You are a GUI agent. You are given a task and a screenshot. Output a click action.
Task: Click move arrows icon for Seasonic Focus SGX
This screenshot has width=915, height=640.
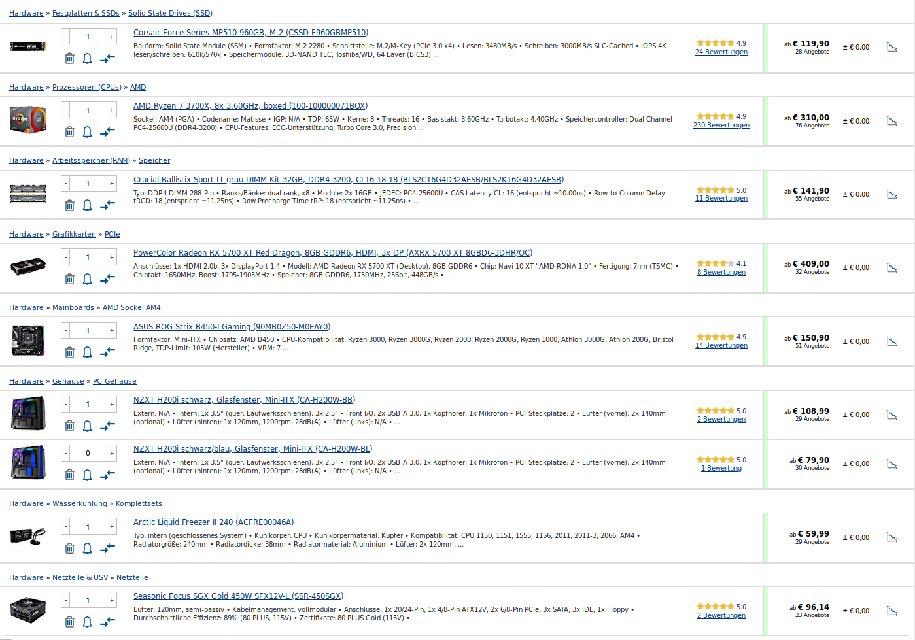click(x=107, y=622)
